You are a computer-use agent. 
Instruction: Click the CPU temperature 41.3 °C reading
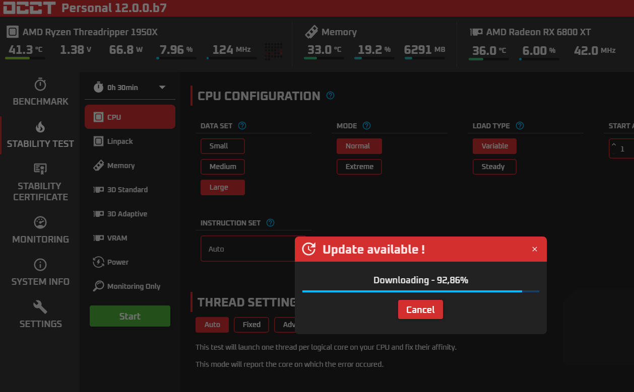pyautogui.click(x=25, y=49)
